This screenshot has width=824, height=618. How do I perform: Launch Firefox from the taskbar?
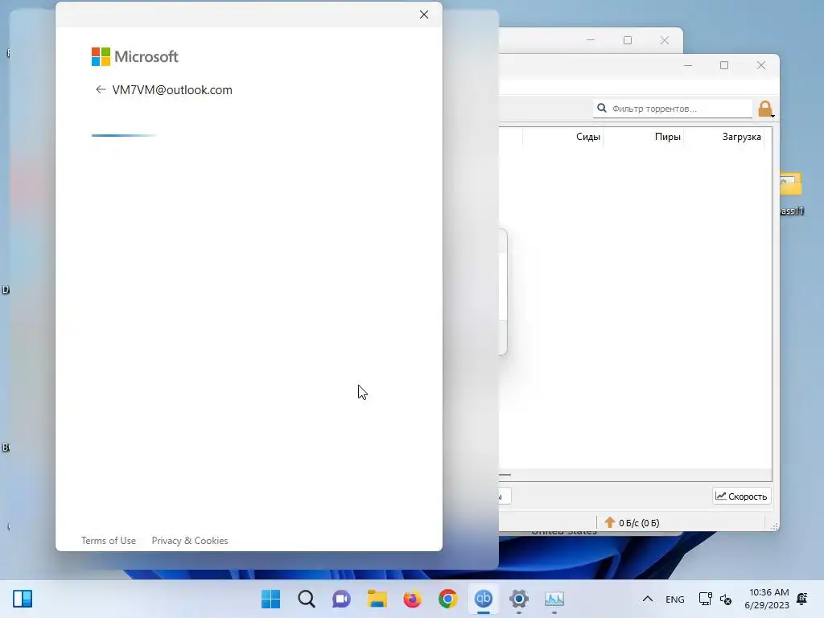point(413,599)
